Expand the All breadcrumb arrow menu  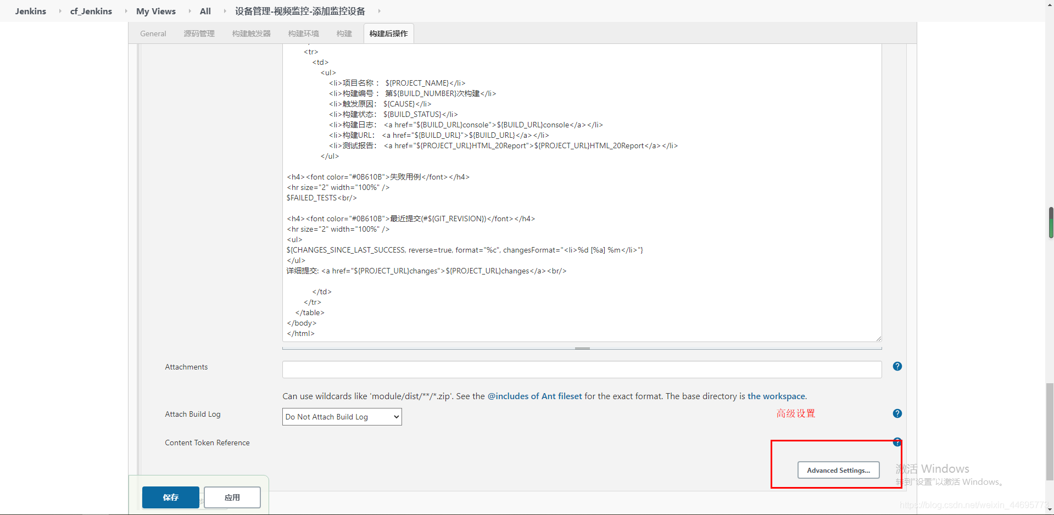(225, 11)
